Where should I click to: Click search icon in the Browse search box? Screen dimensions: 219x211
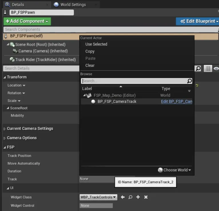[x=189, y=81]
